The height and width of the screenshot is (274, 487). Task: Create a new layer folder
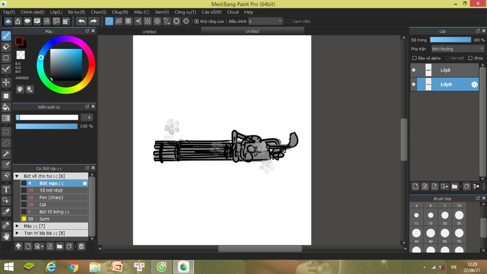[x=455, y=186]
